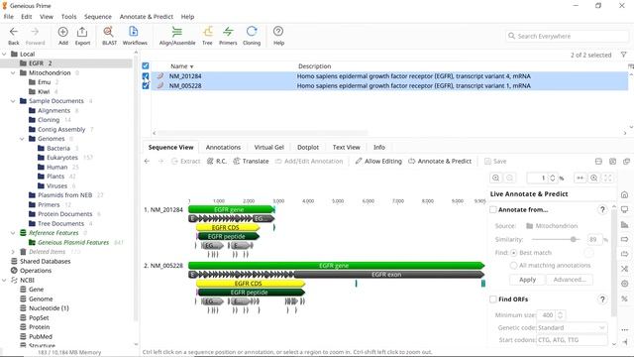
Task: Enable the Annotate from checkbox
Action: 493,209
